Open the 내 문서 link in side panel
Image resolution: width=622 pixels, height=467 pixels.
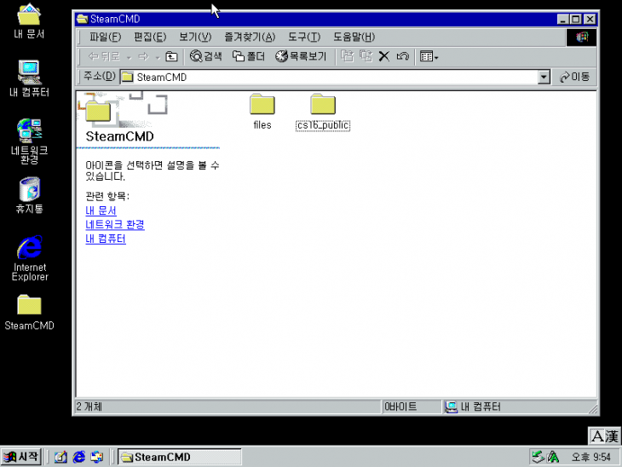[x=101, y=210]
